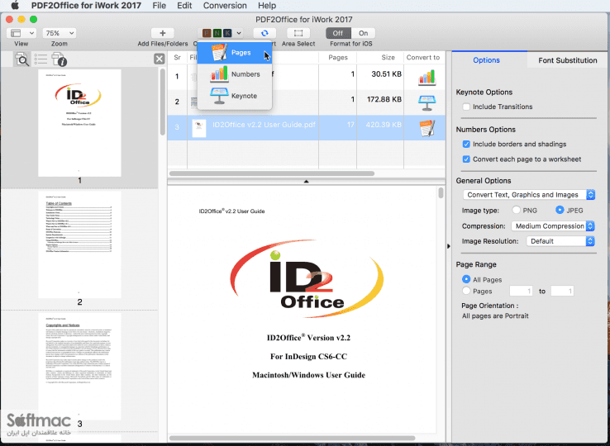Viewport: 610px width, 446px height.
Task: Click the Numbers N format icon in toolbar
Action: (217, 33)
